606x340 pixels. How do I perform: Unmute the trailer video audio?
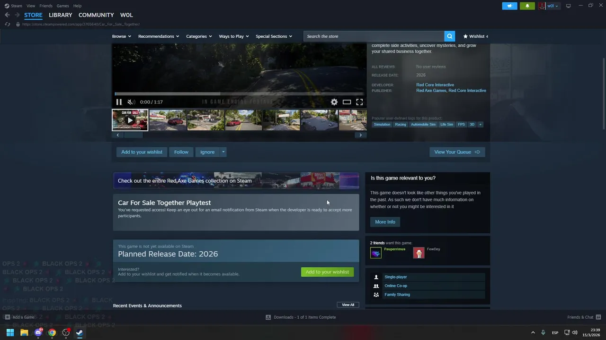[x=131, y=102]
